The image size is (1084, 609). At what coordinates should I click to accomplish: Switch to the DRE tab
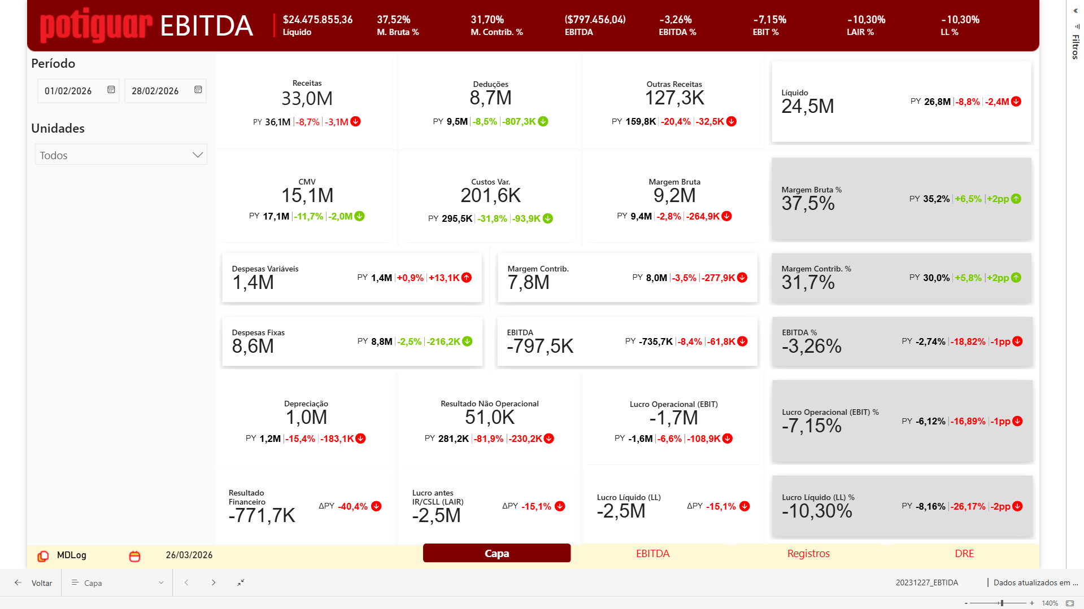pos(964,553)
